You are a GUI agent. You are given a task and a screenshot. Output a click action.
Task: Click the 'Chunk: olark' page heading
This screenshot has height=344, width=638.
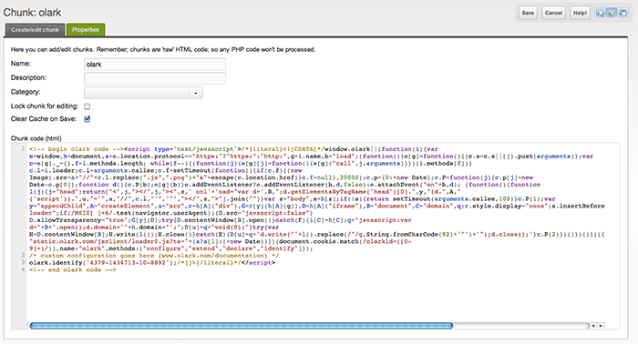(x=32, y=13)
